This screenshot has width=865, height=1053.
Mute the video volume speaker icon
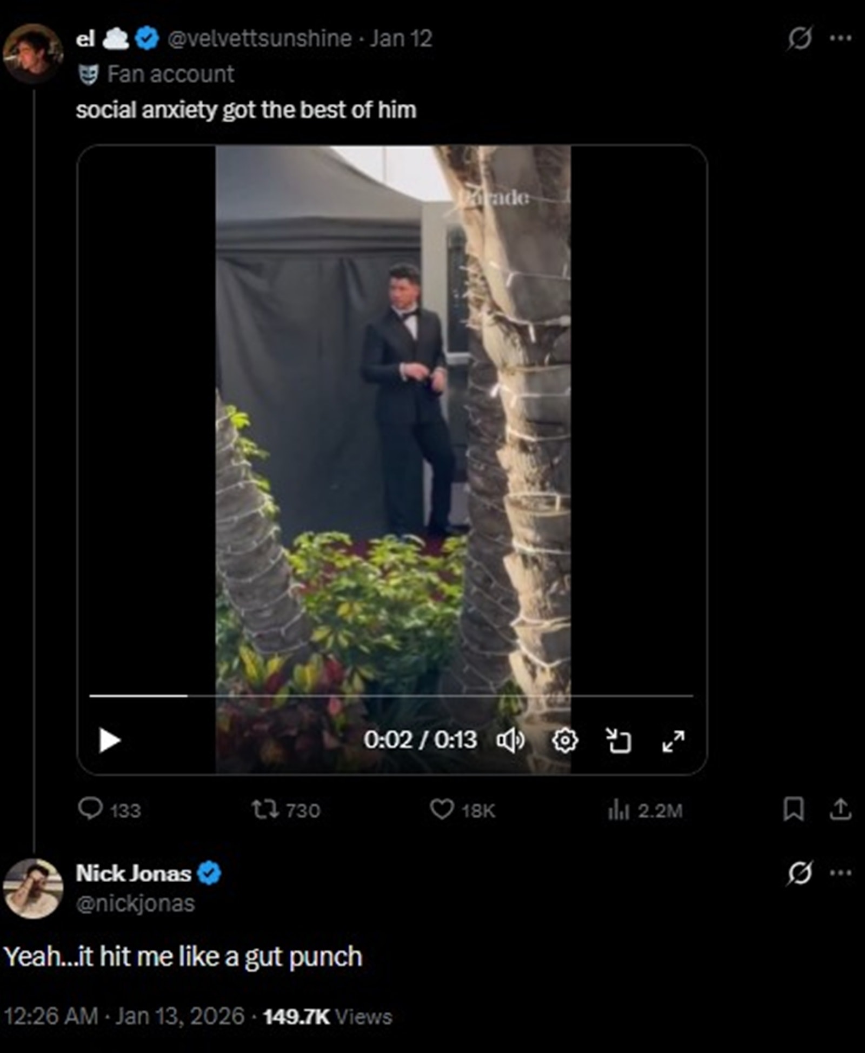(510, 740)
